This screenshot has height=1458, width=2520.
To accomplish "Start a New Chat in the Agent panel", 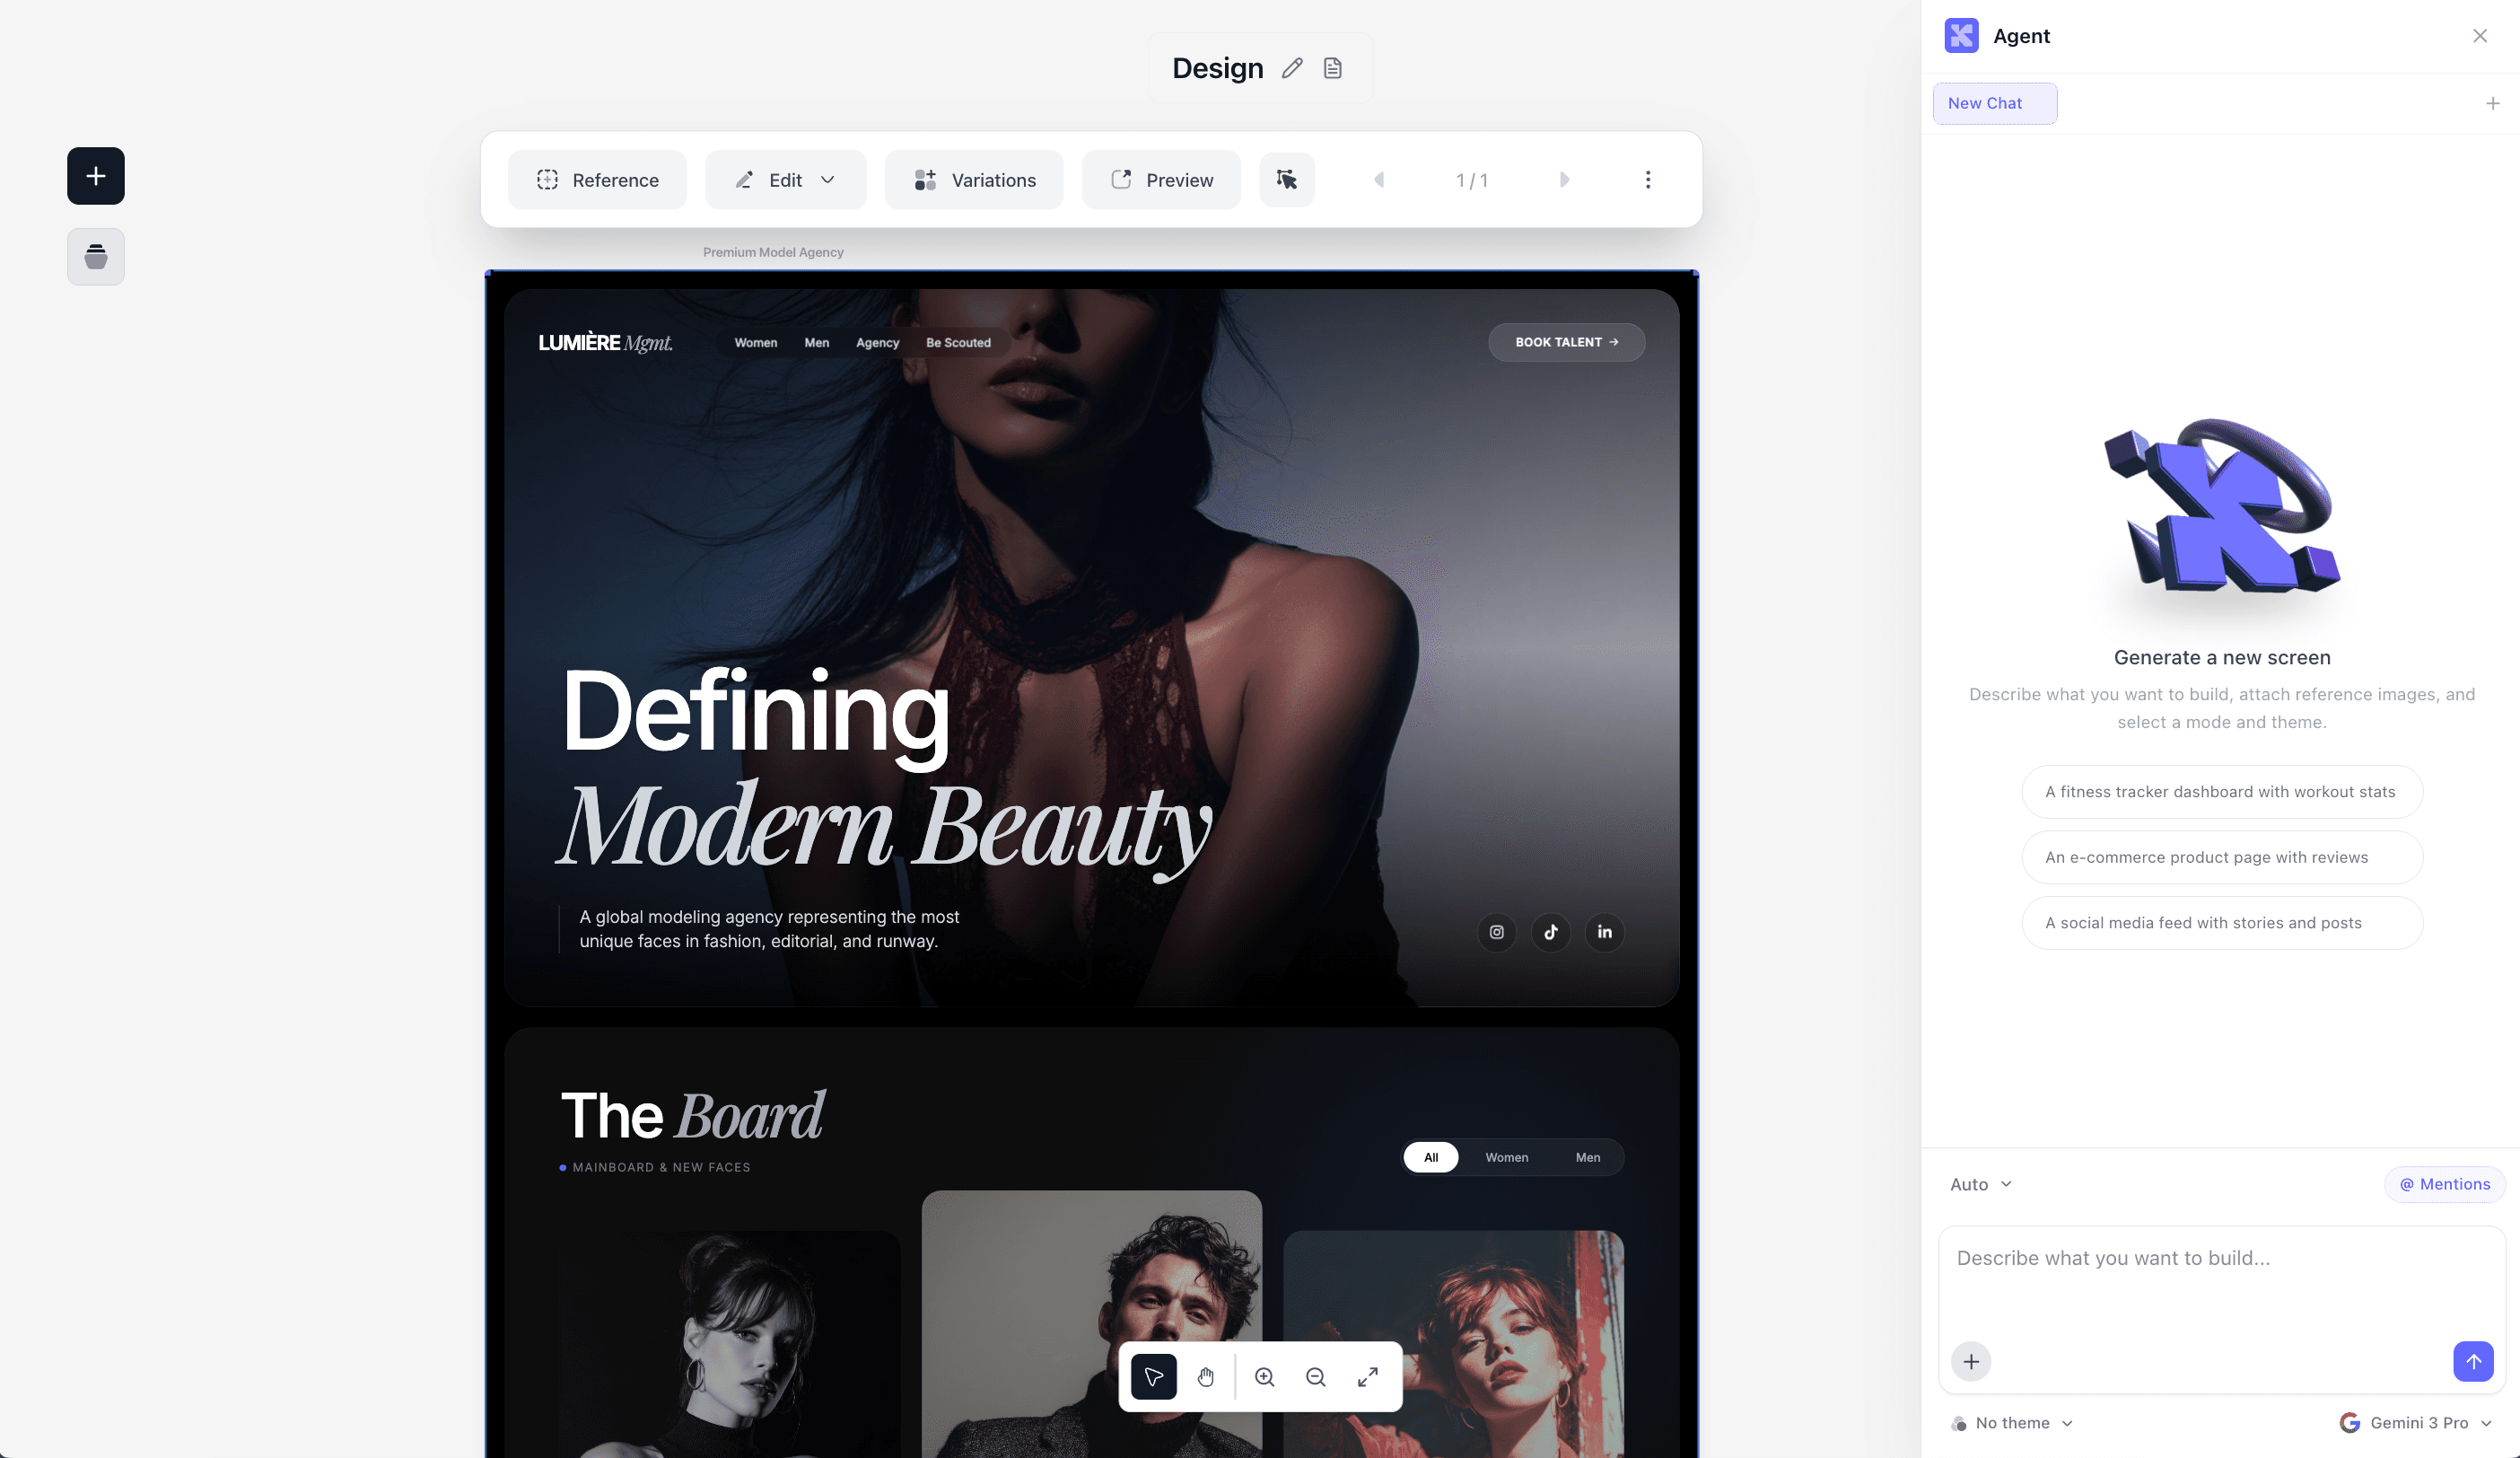I will pos(1995,103).
